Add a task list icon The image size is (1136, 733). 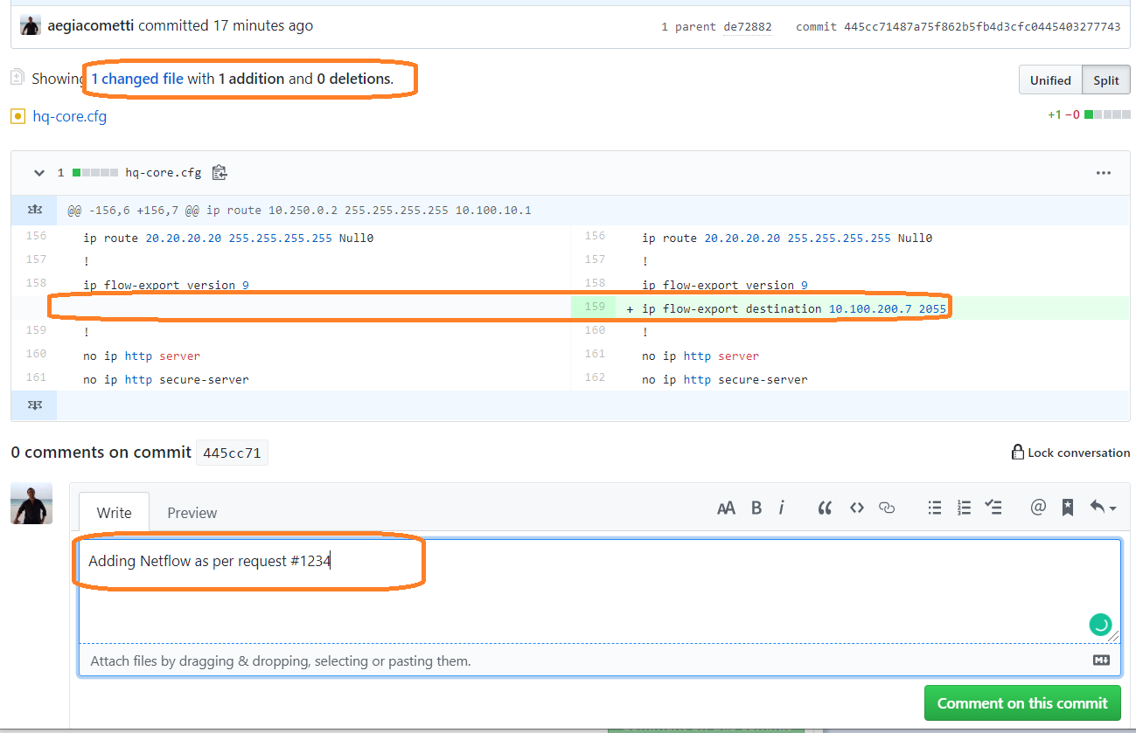(x=993, y=508)
